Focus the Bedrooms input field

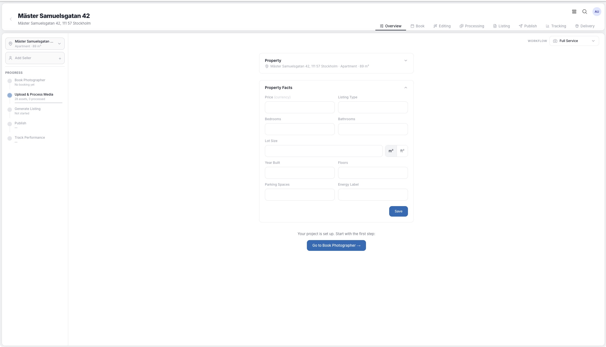(x=300, y=129)
